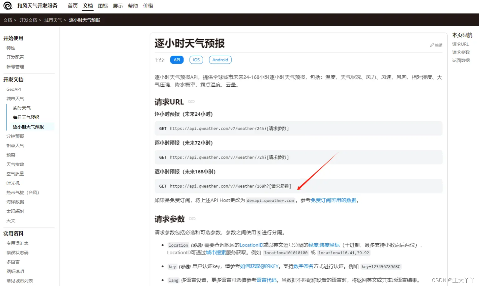Jump to 请求参数 in 本页导航

[x=461, y=52]
